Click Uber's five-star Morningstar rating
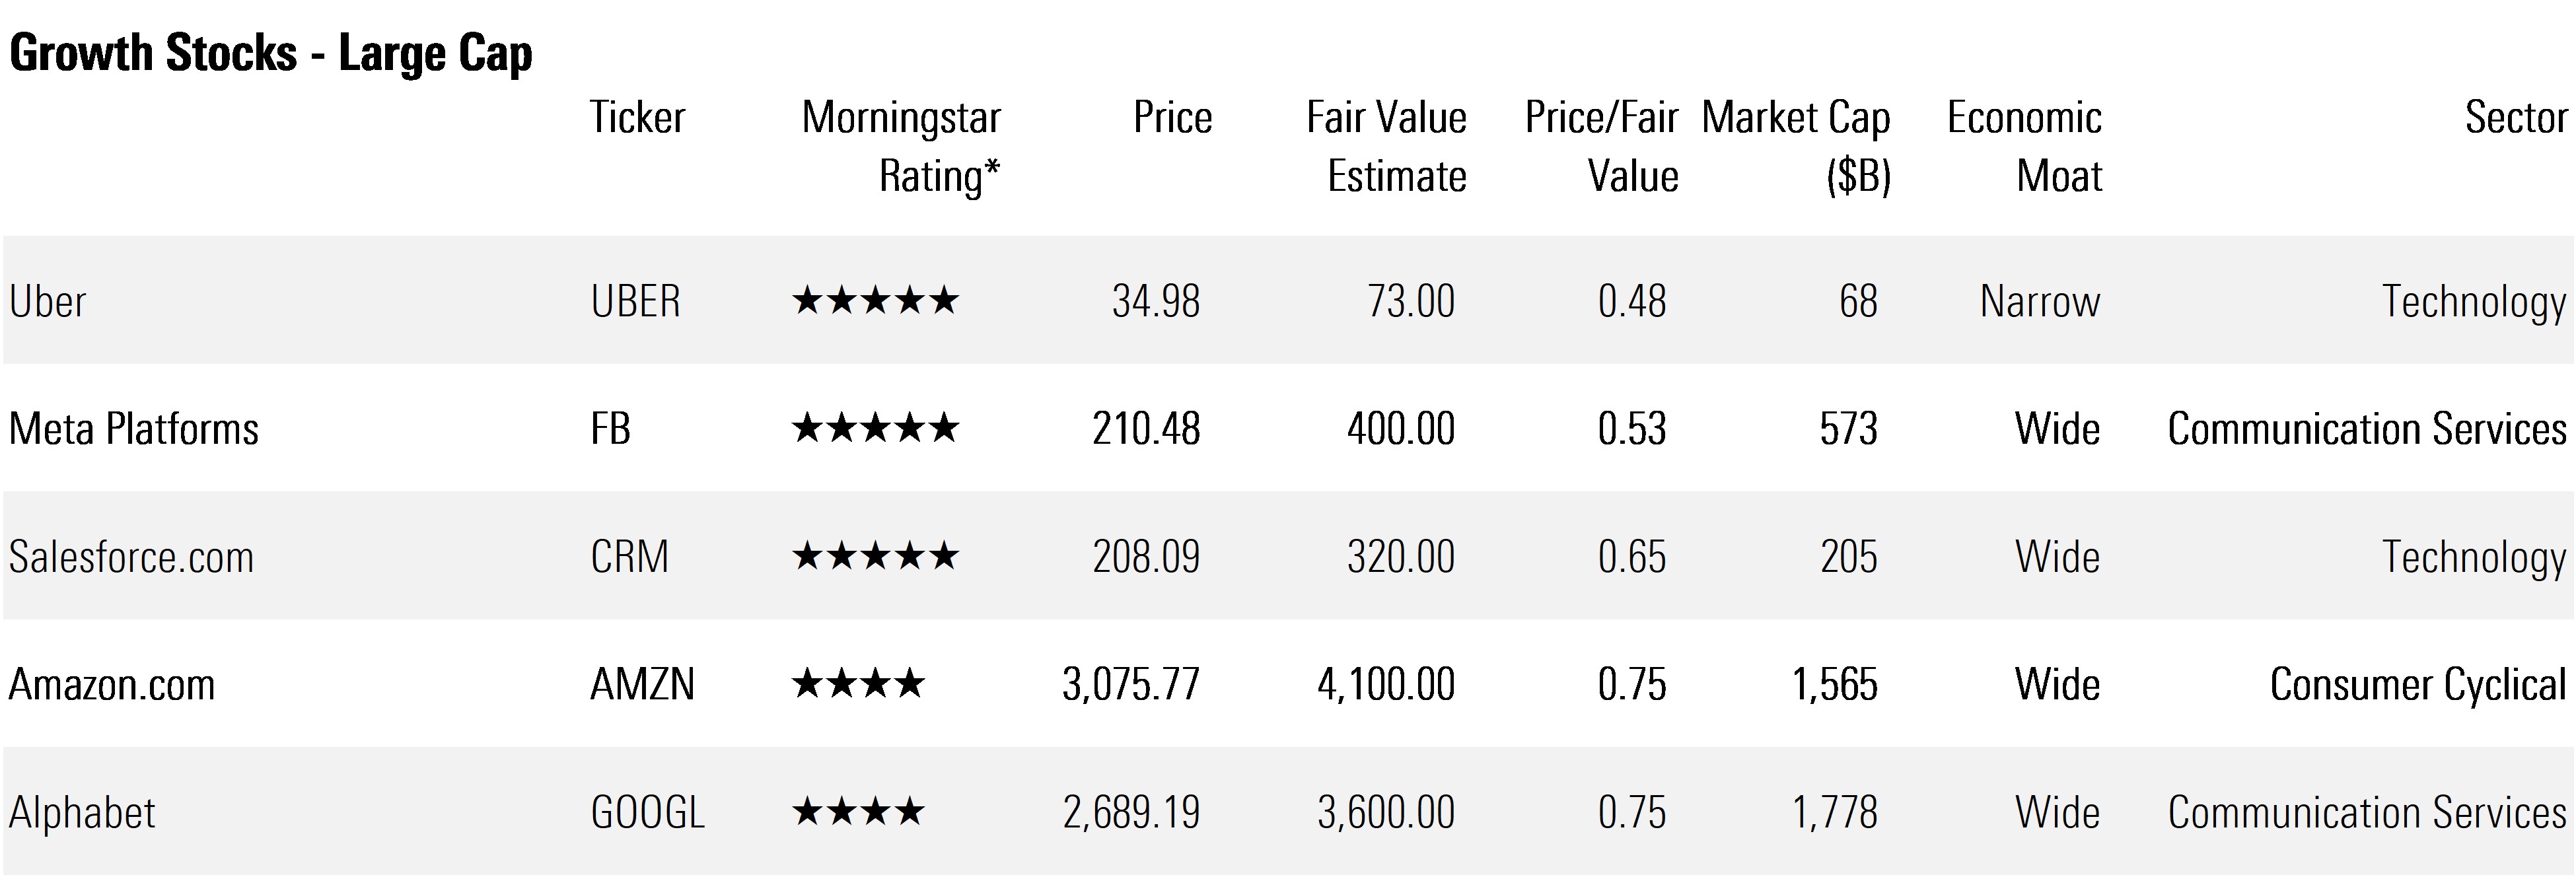The width and height of the screenshot is (2576, 877). pos(875,301)
